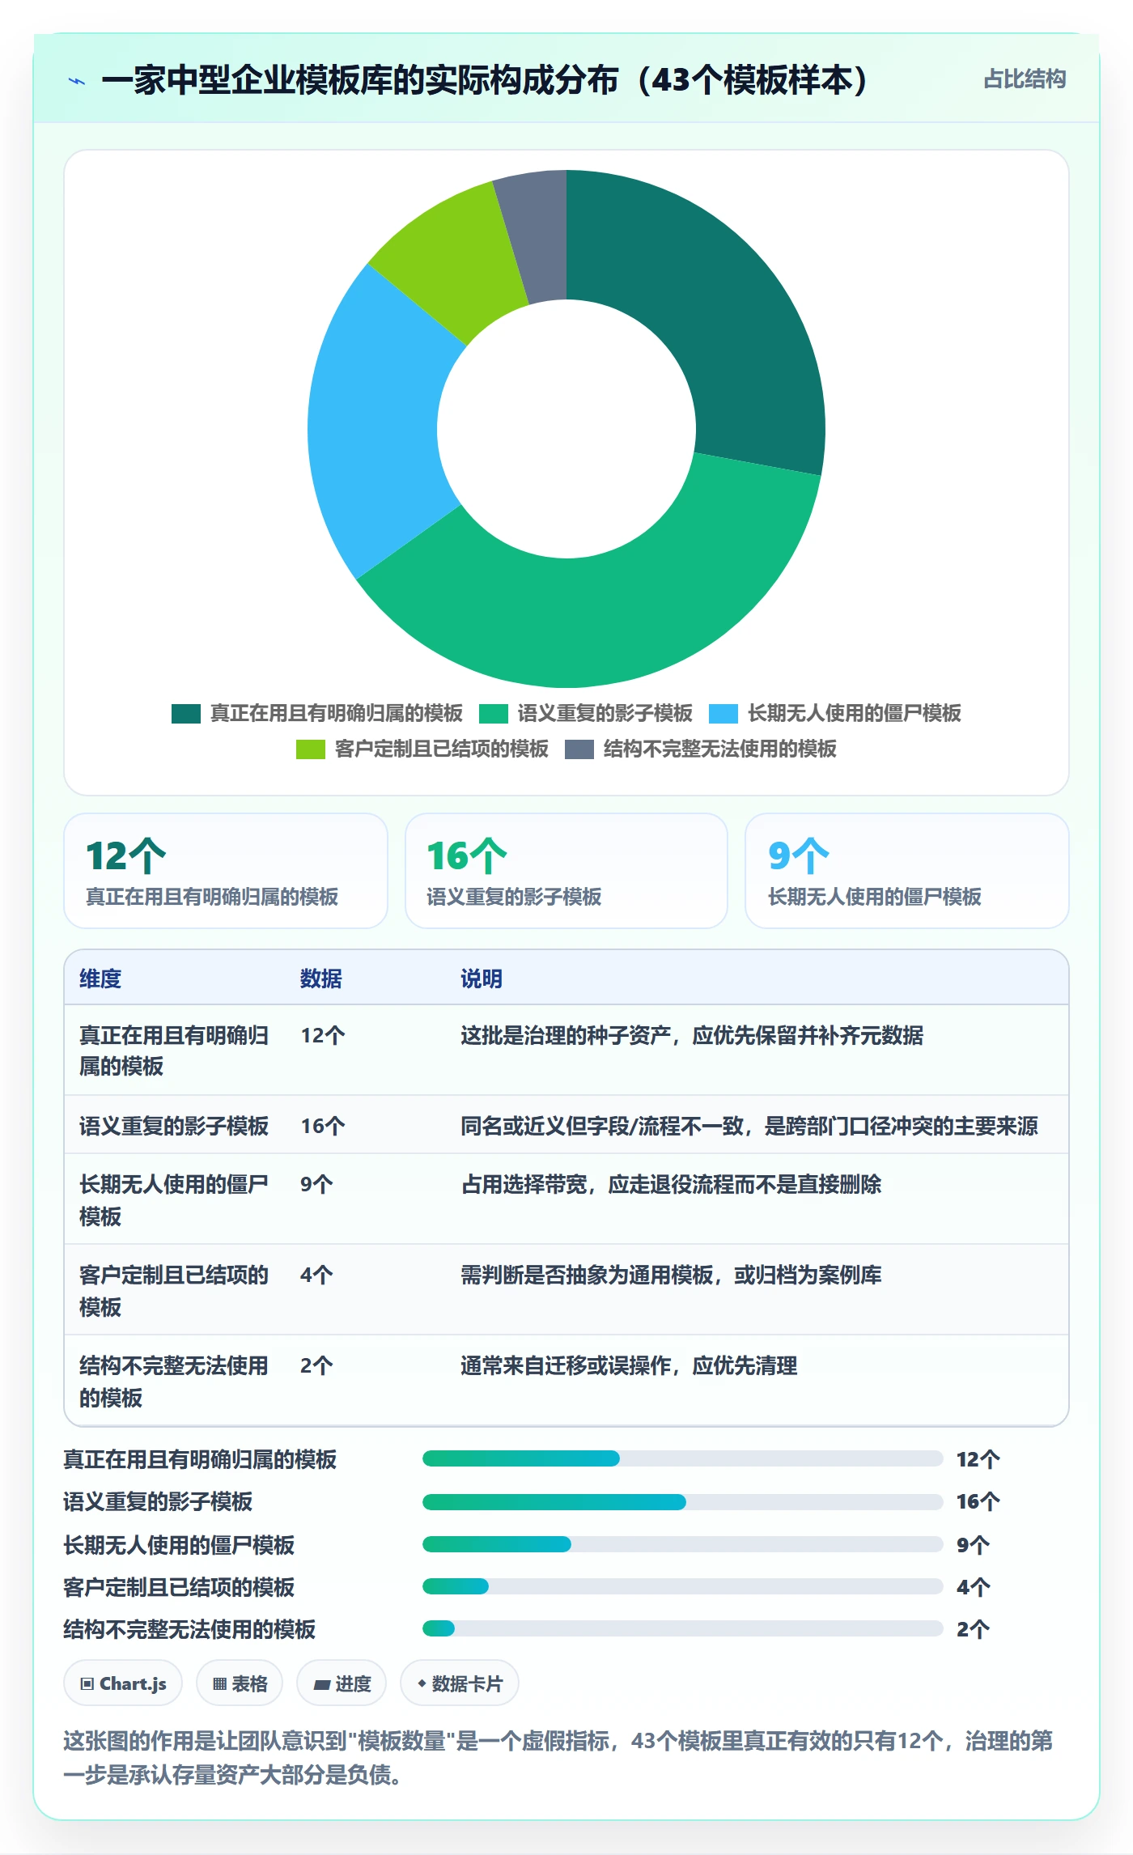
Task: Click the diamond icon in 数据卡片 chip
Action: click(422, 1683)
